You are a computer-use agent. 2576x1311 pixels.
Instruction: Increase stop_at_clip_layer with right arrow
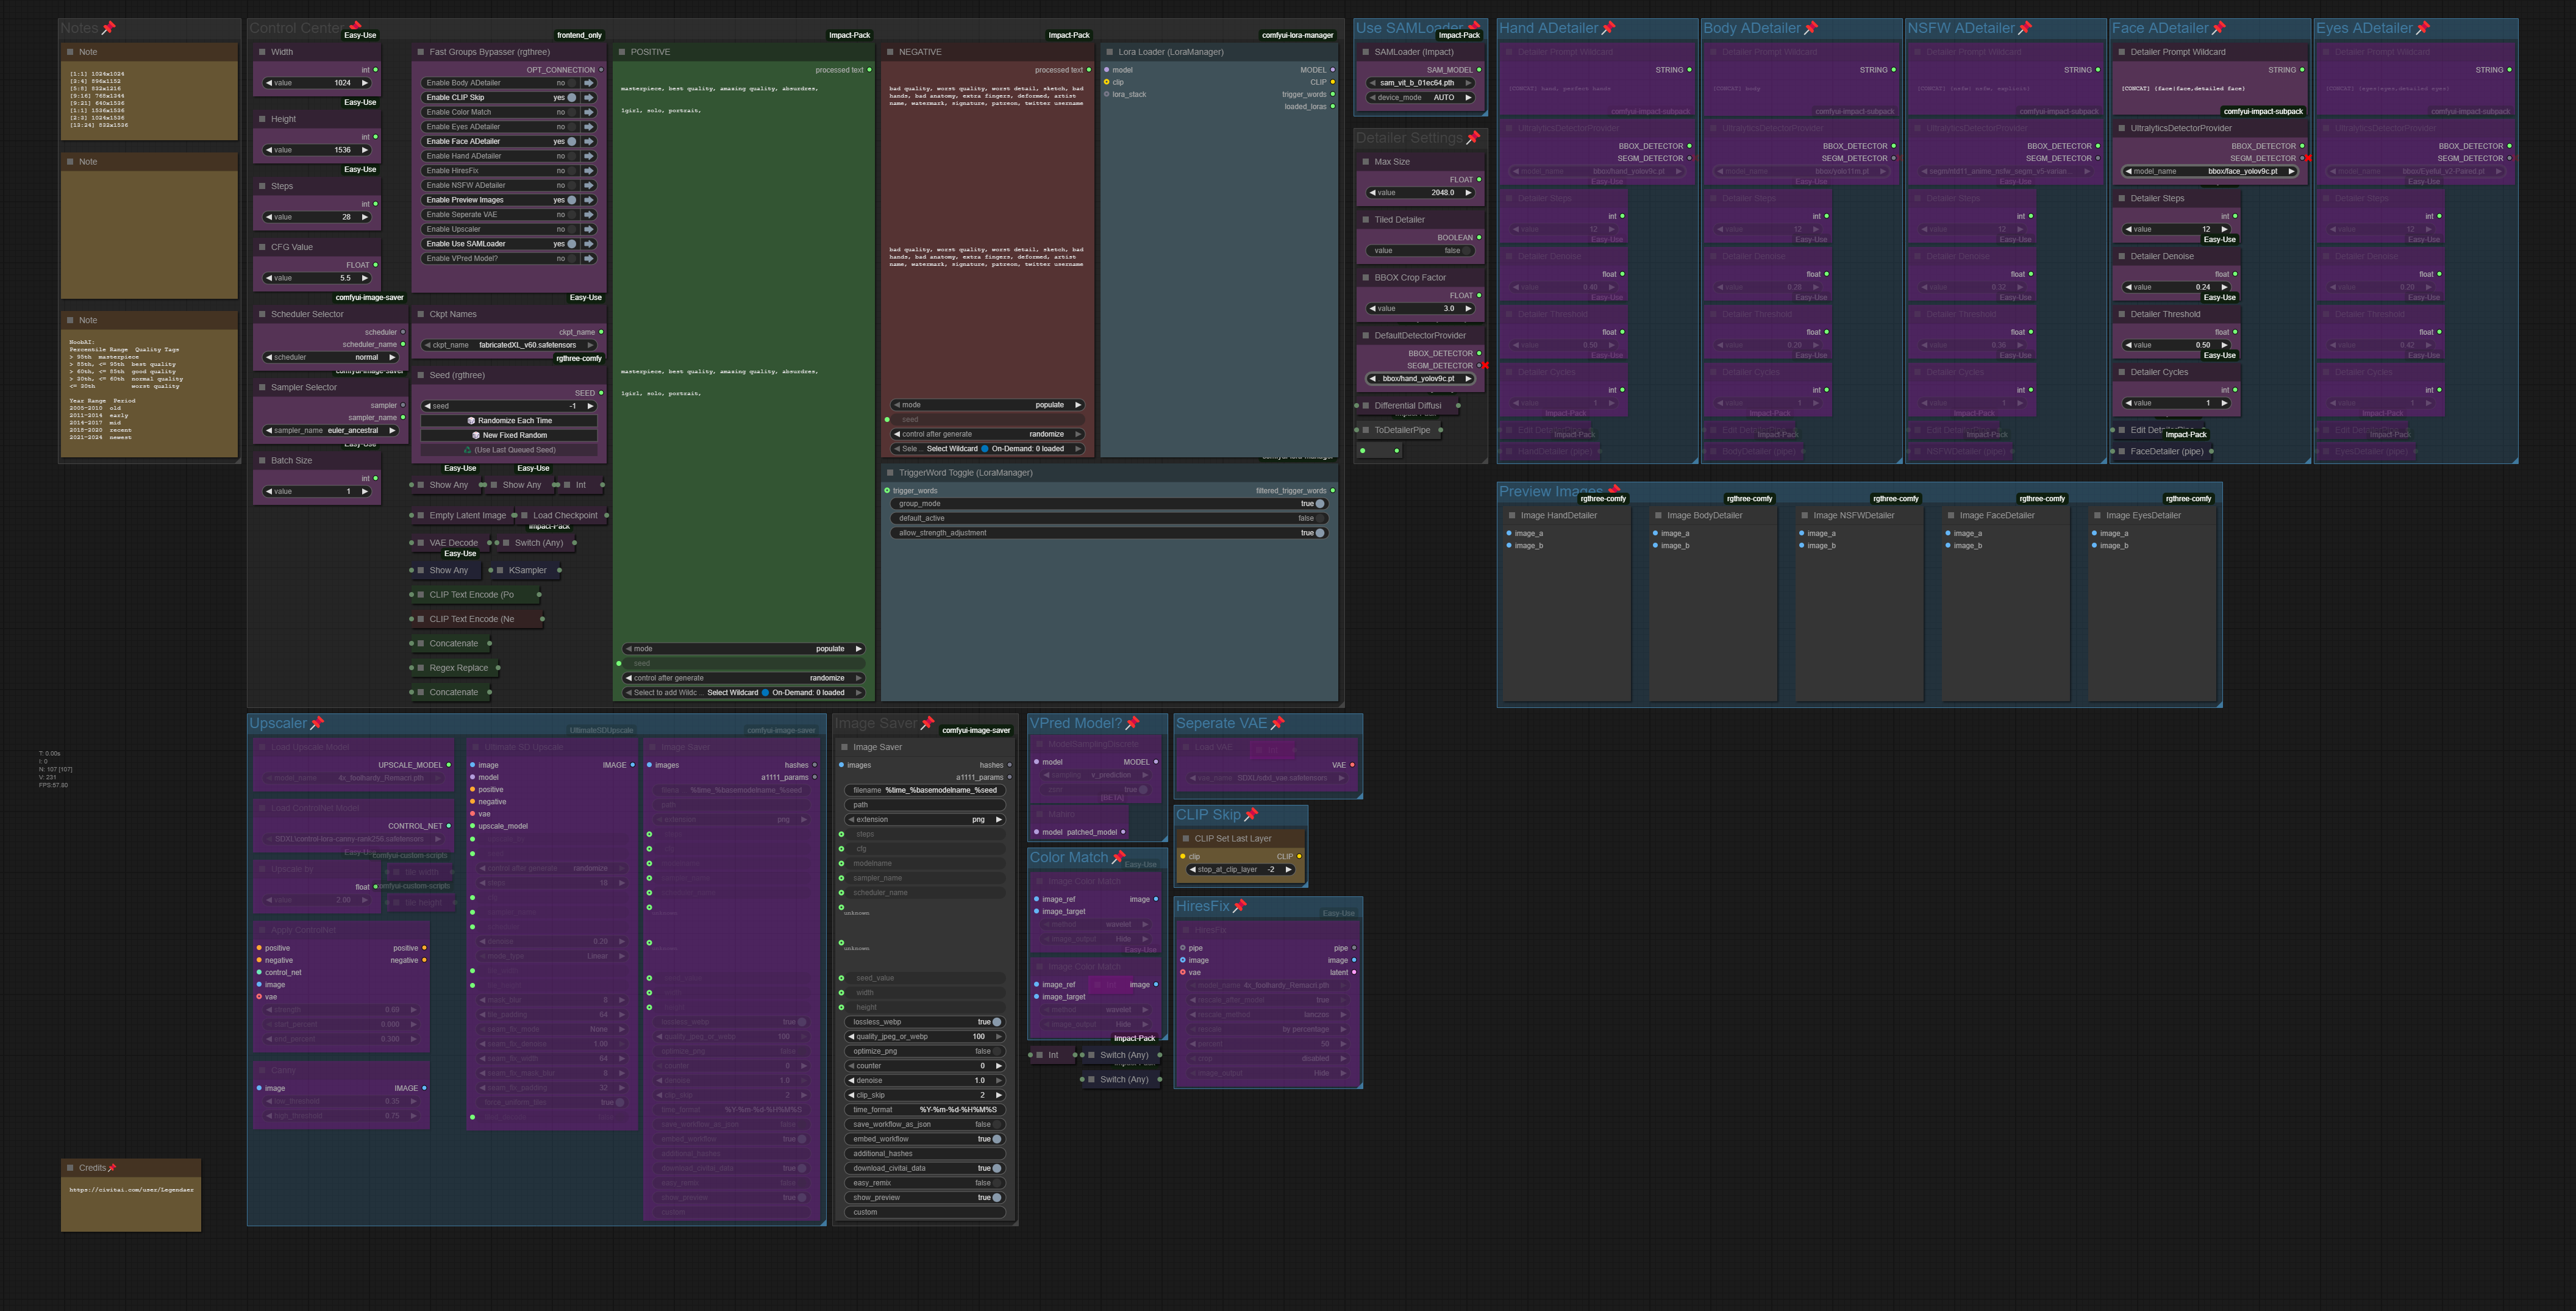[1288, 870]
